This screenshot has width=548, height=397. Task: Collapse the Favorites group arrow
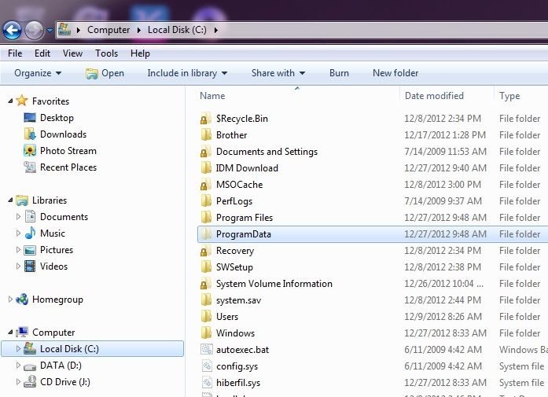(x=10, y=101)
